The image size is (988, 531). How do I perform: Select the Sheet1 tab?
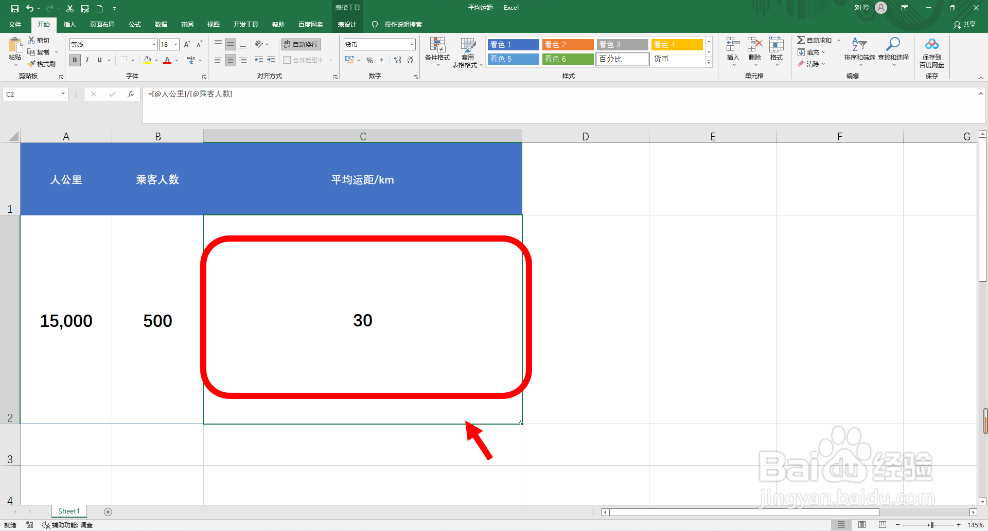[x=69, y=511]
